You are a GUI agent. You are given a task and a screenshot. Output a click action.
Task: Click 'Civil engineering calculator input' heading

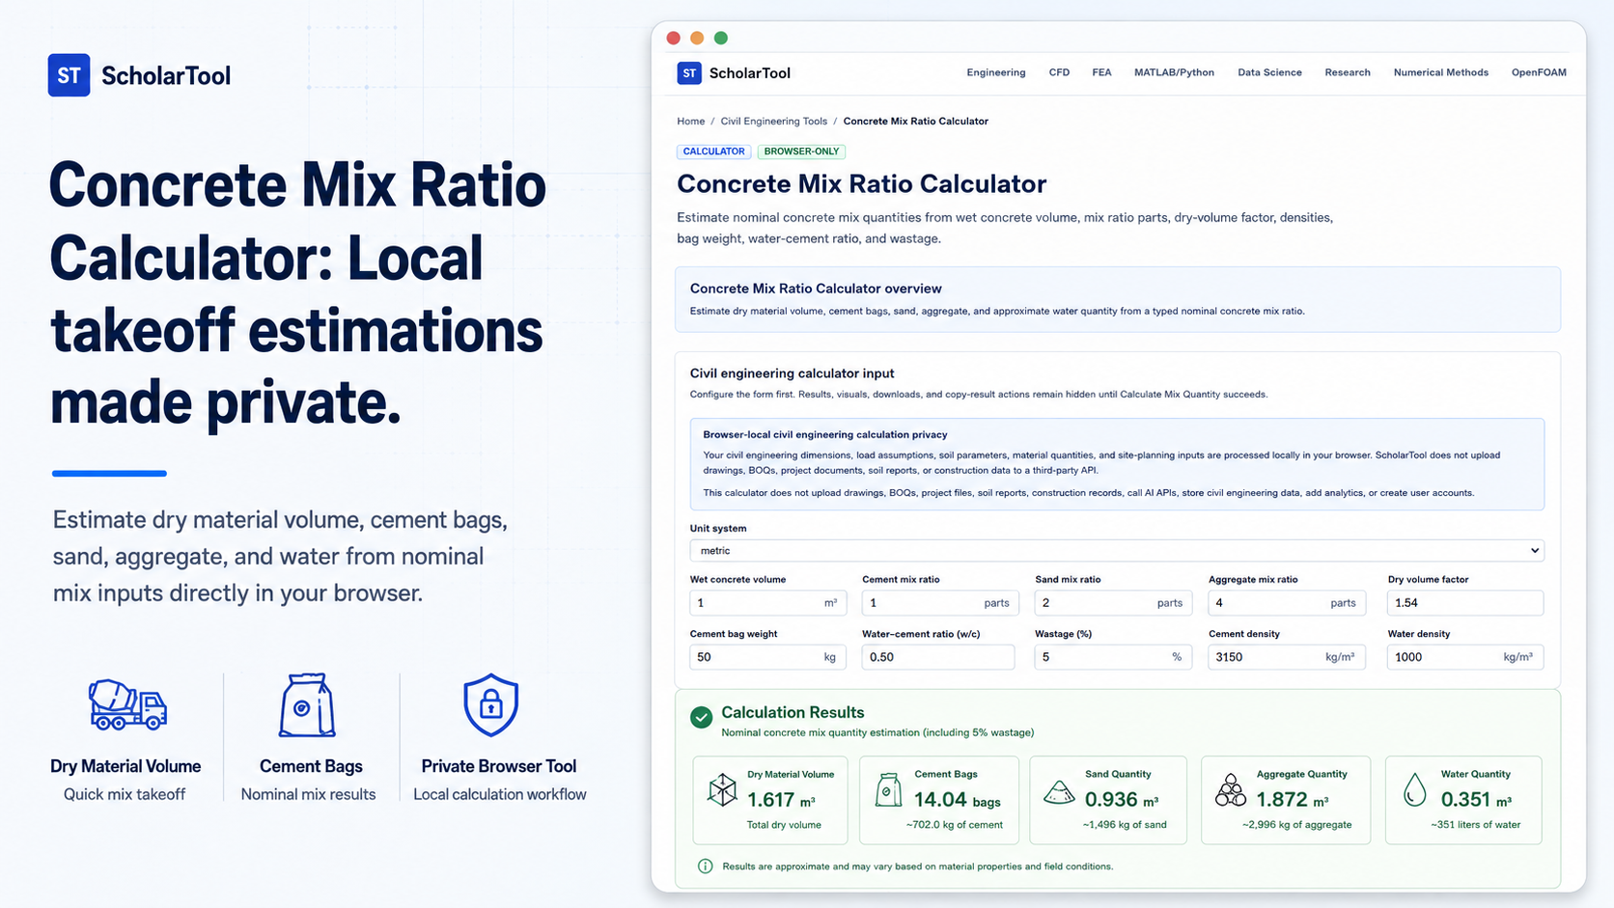pos(792,373)
